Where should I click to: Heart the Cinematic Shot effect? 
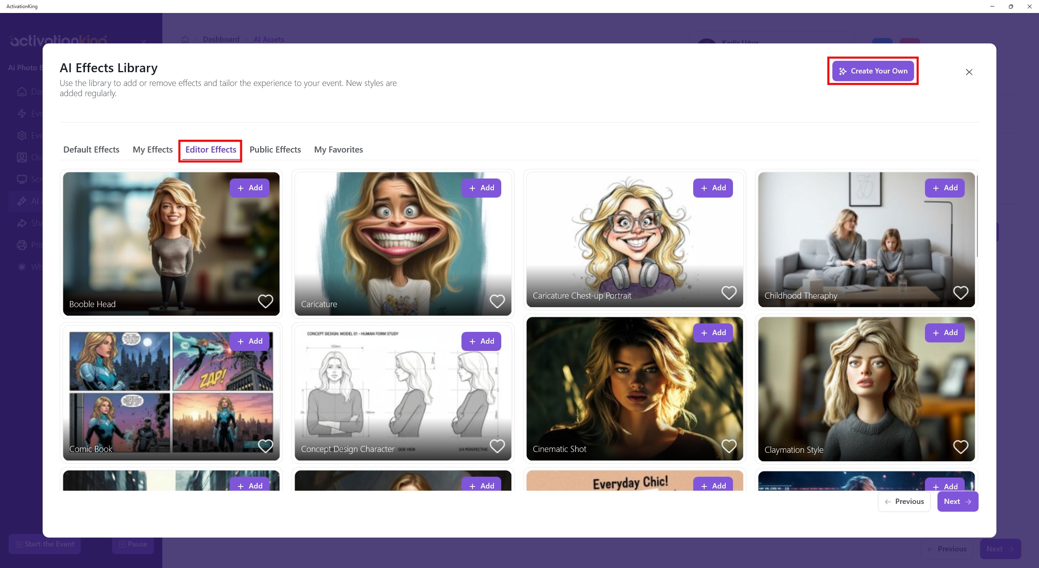pos(729,446)
